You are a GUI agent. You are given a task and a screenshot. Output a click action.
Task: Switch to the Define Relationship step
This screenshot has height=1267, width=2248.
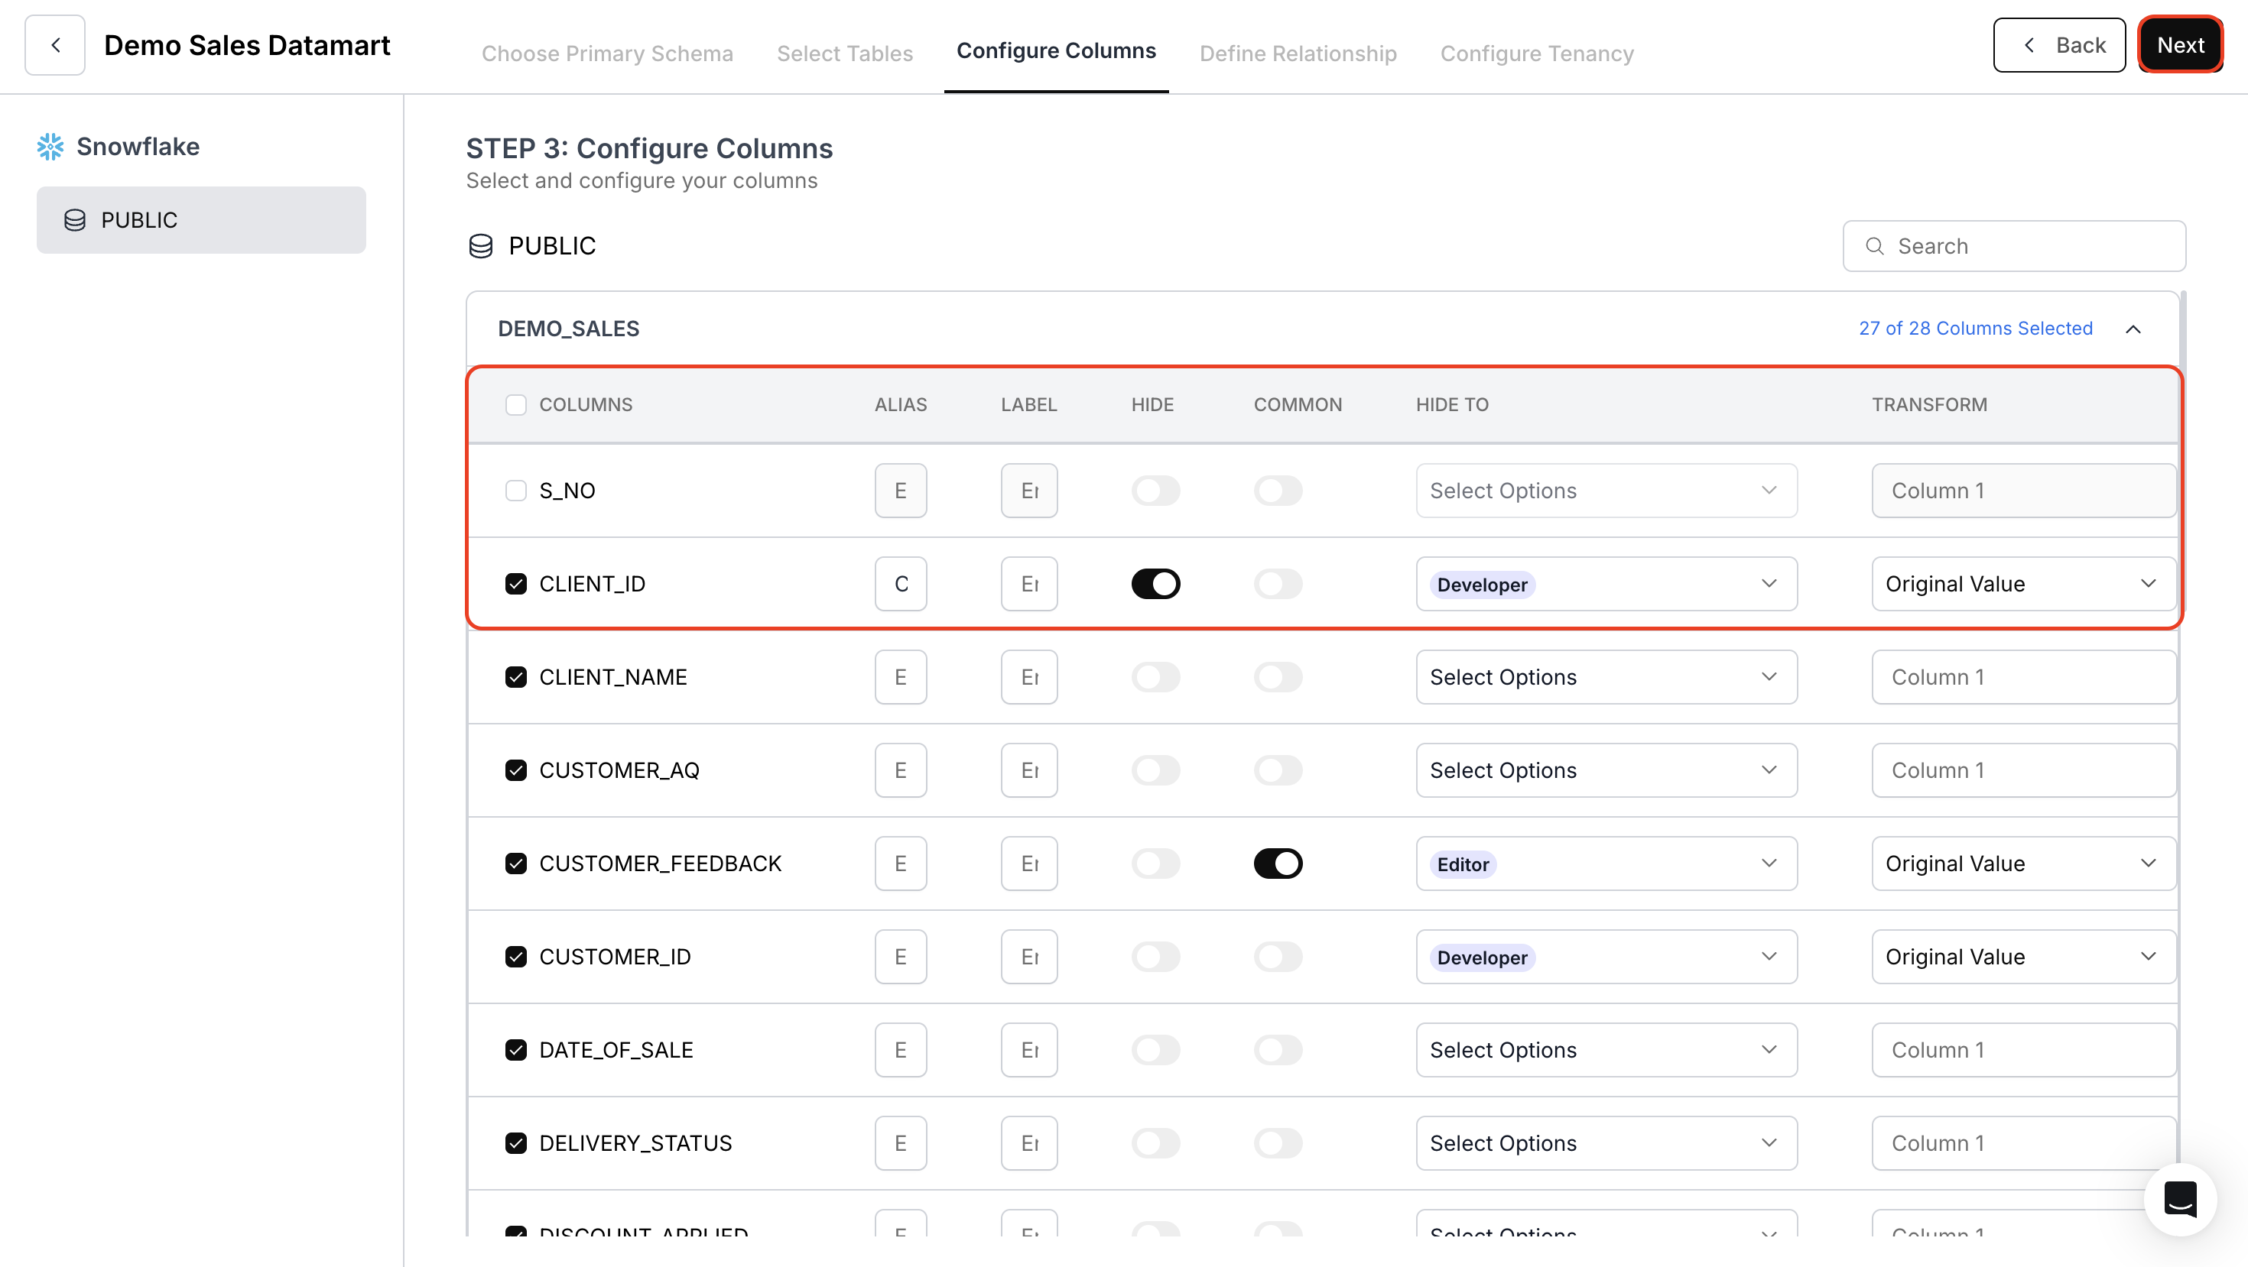(x=1298, y=53)
